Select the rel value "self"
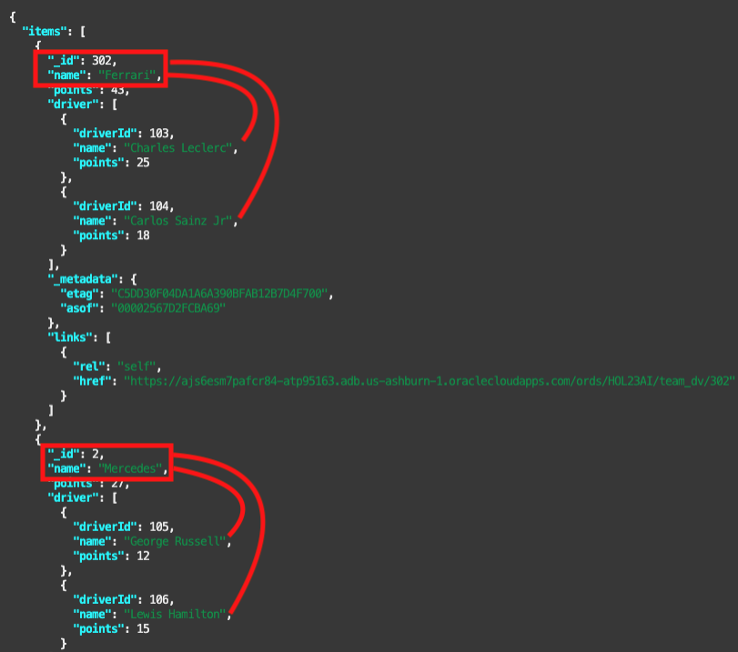 pyautogui.click(x=136, y=367)
